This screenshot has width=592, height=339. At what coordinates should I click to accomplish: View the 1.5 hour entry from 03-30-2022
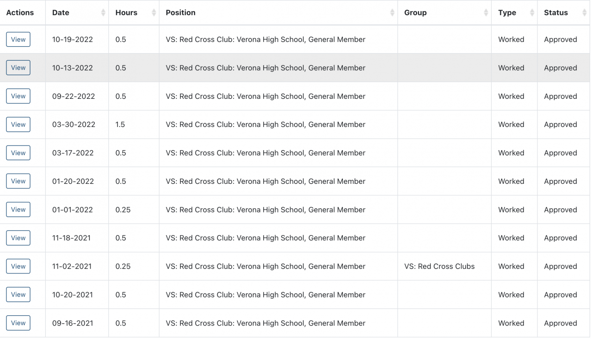pos(18,125)
